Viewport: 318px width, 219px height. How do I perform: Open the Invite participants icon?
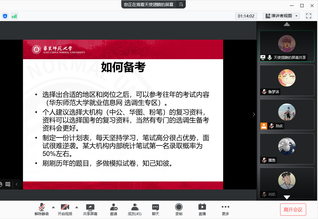click(x=114, y=209)
